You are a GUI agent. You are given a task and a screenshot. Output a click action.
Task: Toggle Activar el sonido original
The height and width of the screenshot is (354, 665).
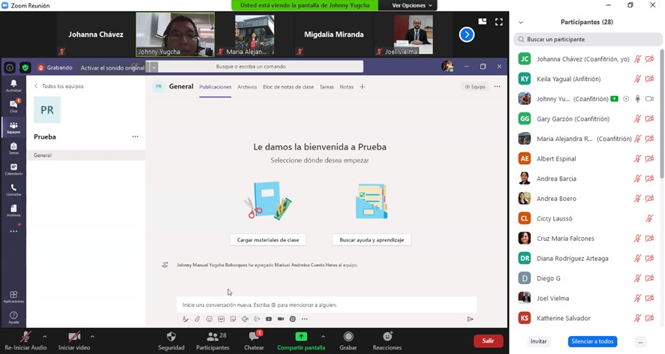[x=113, y=67]
